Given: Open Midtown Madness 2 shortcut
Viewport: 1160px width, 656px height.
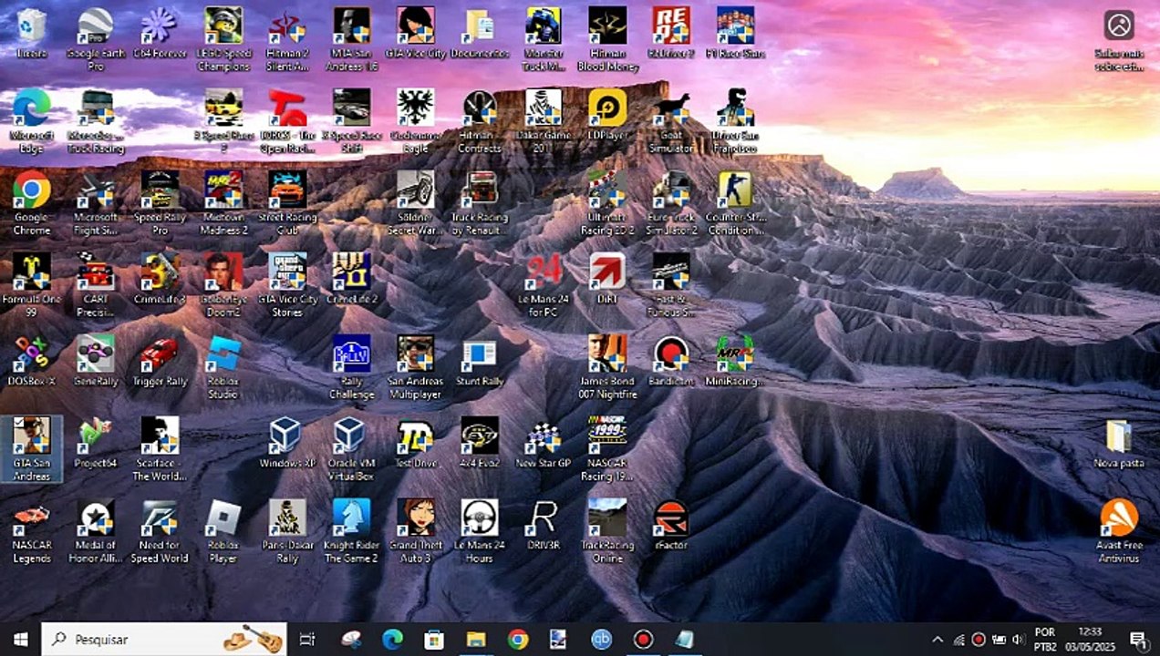Looking at the screenshot, I should point(223,204).
